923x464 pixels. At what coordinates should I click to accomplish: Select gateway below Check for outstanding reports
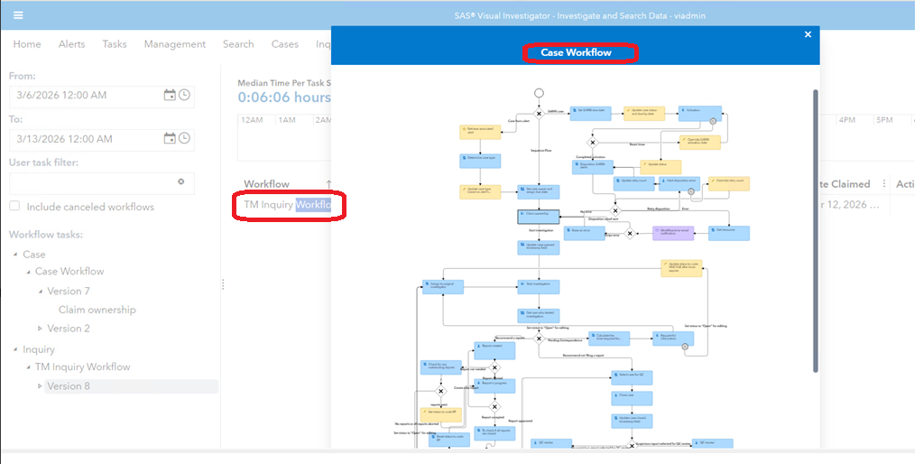pyautogui.click(x=441, y=392)
